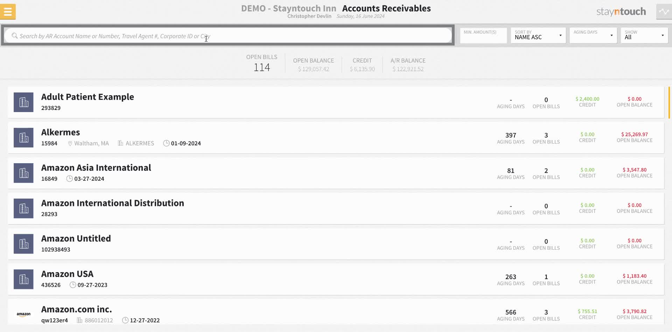
Task: Click the corporate icon beside ALKERMES
Action: point(120,143)
